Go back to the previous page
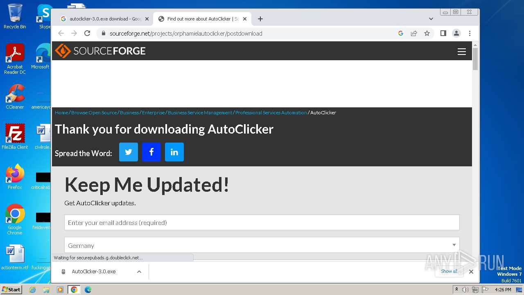The width and height of the screenshot is (524, 295). 61,33
